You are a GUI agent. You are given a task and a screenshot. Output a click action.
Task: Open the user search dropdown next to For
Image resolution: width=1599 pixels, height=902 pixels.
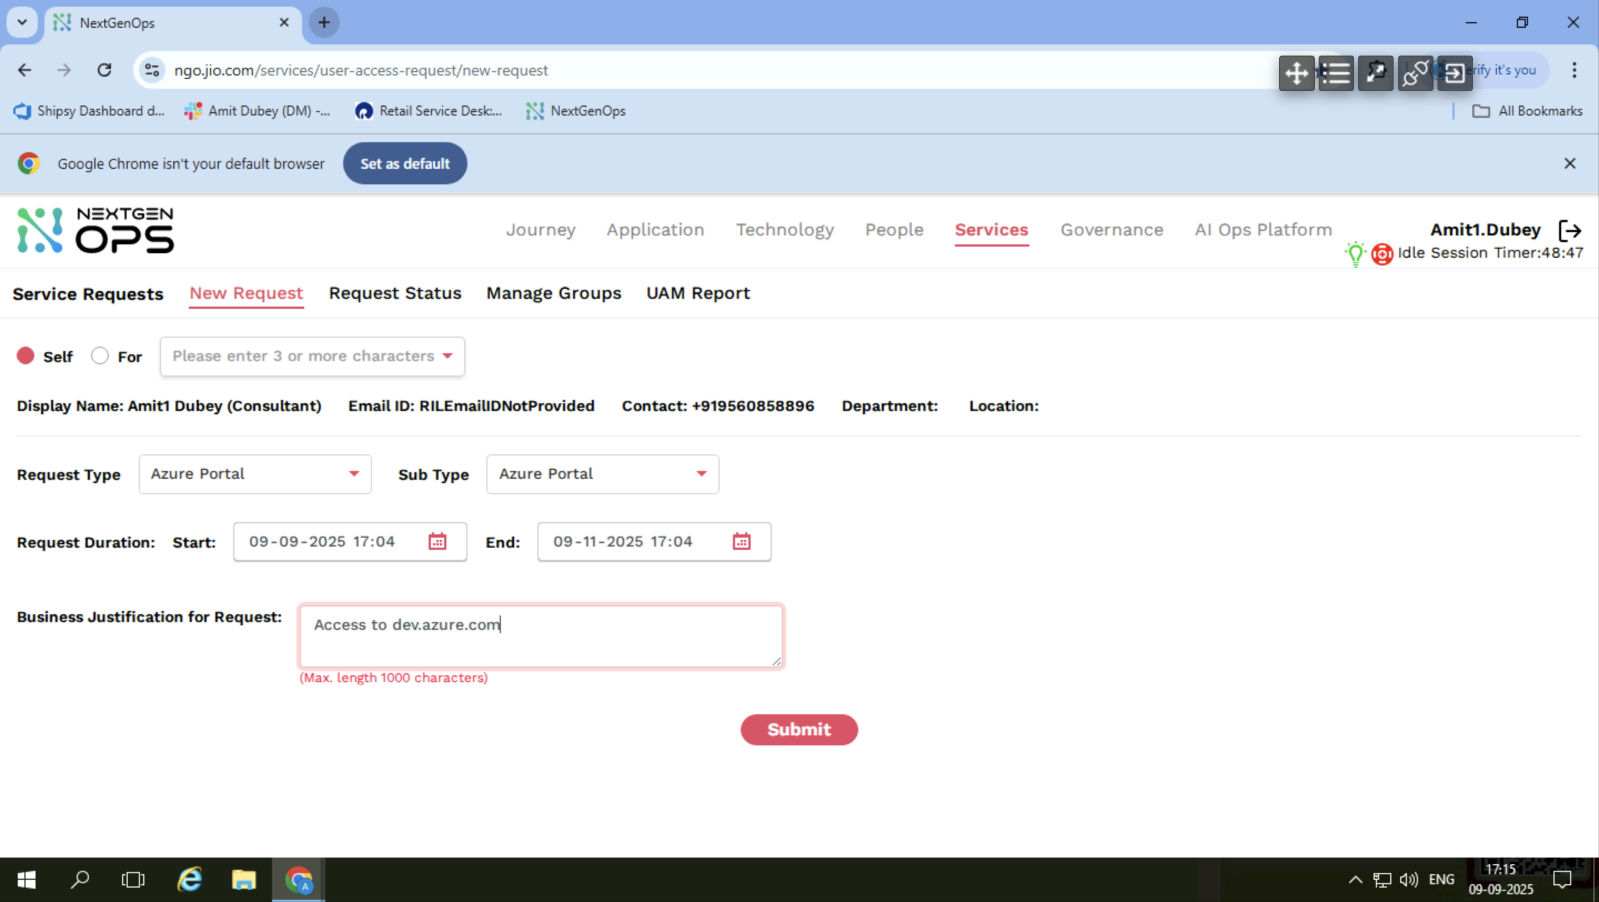pos(311,357)
